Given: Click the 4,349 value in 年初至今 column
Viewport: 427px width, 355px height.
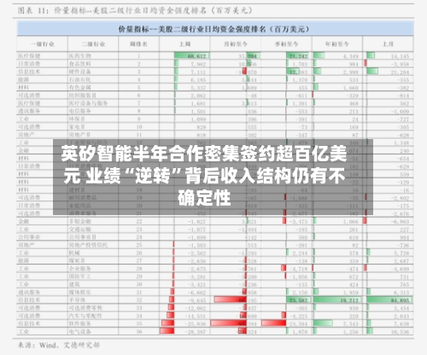Looking at the screenshot, I should 351,56.
